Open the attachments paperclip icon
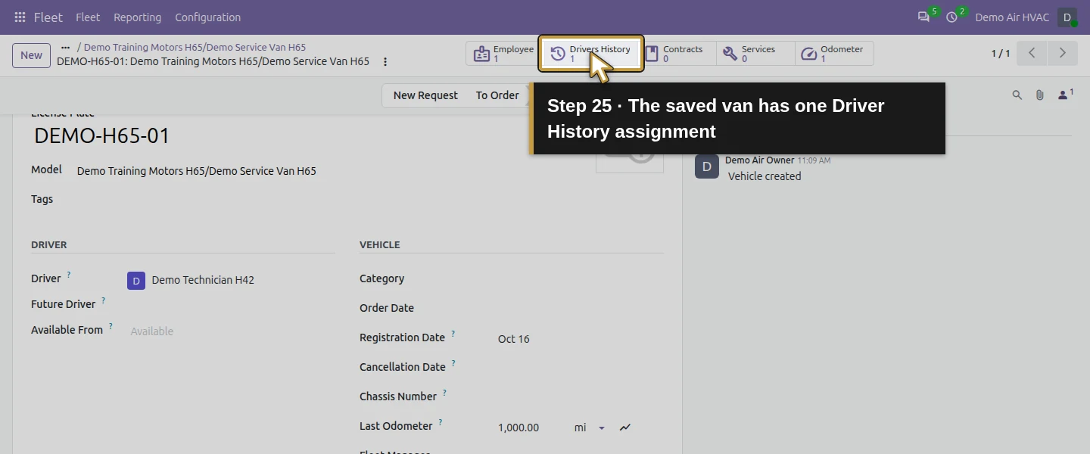The width and height of the screenshot is (1090, 454). coord(1040,95)
